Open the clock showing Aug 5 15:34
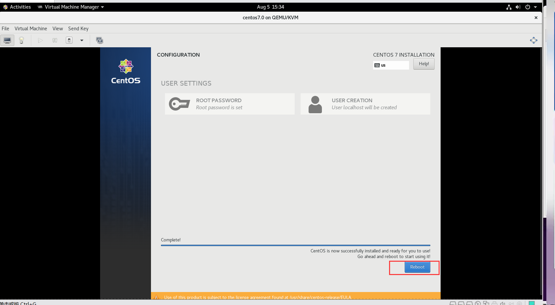The width and height of the screenshot is (555, 305). (x=270, y=7)
